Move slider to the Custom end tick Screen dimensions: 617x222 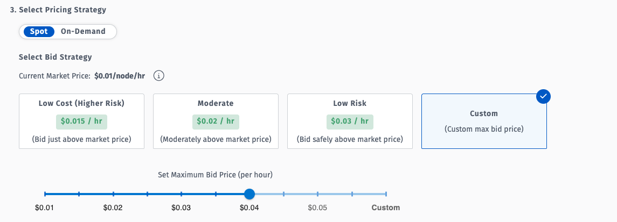click(x=386, y=194)
